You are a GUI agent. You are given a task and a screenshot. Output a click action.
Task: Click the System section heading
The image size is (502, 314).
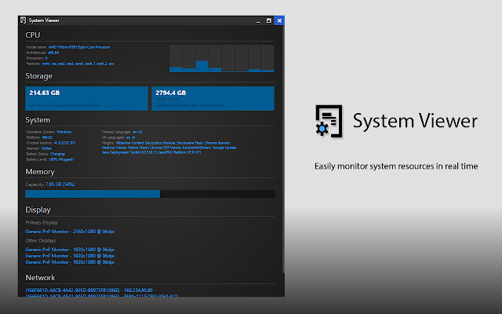tap(38, 120)
